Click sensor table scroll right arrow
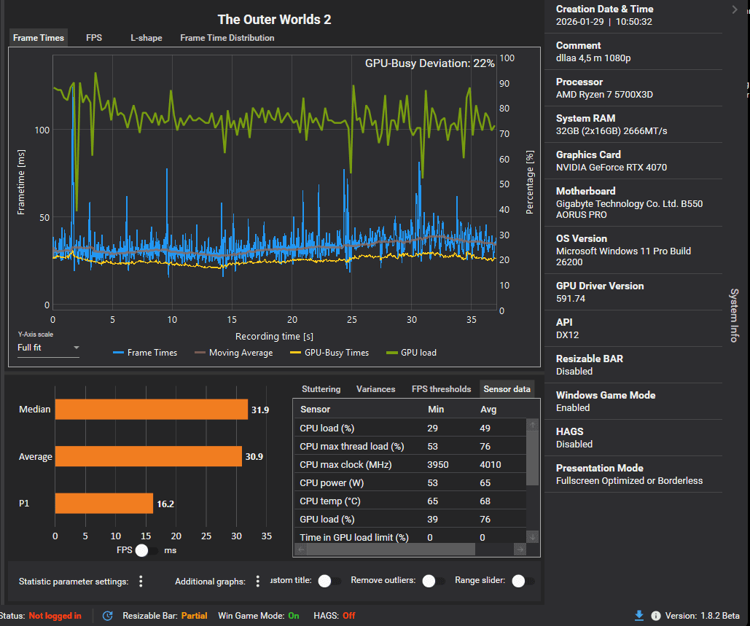 pyautogui.click(x=520, y=549)
